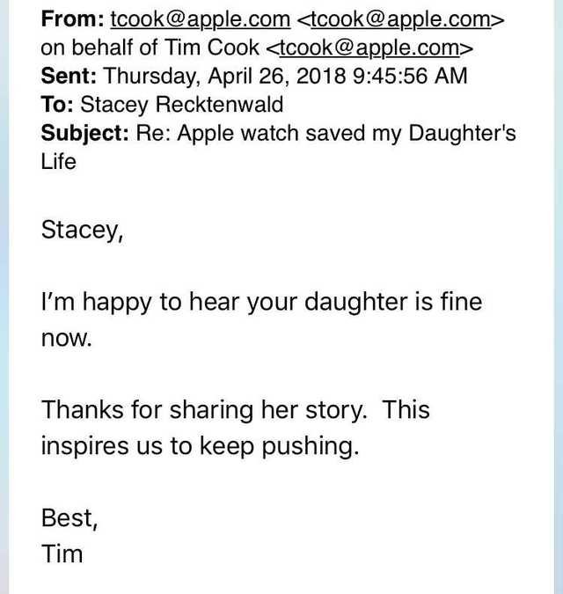The width and height of the screenshot is (563, 594).
Task: Click the timestamp 9:45:56 AM
Action: [x=409, y=76]
